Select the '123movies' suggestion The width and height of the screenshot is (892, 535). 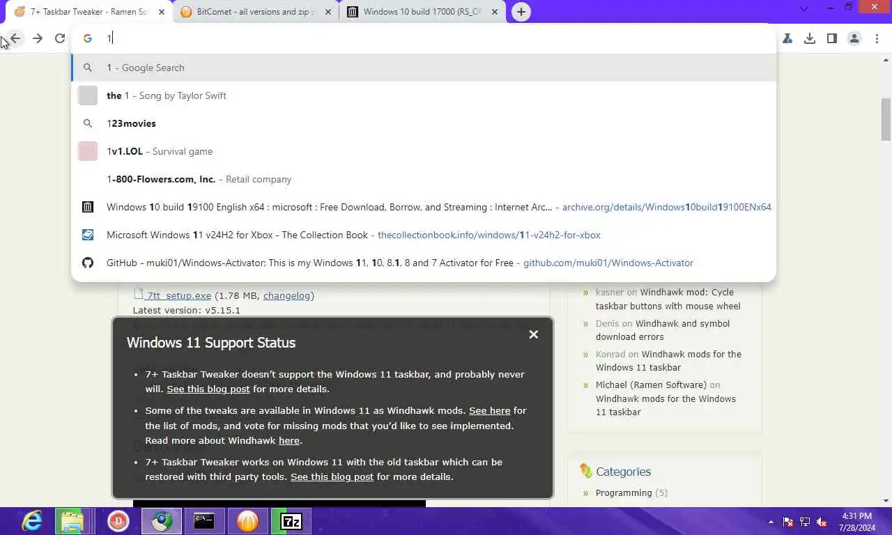coord(424,123)
